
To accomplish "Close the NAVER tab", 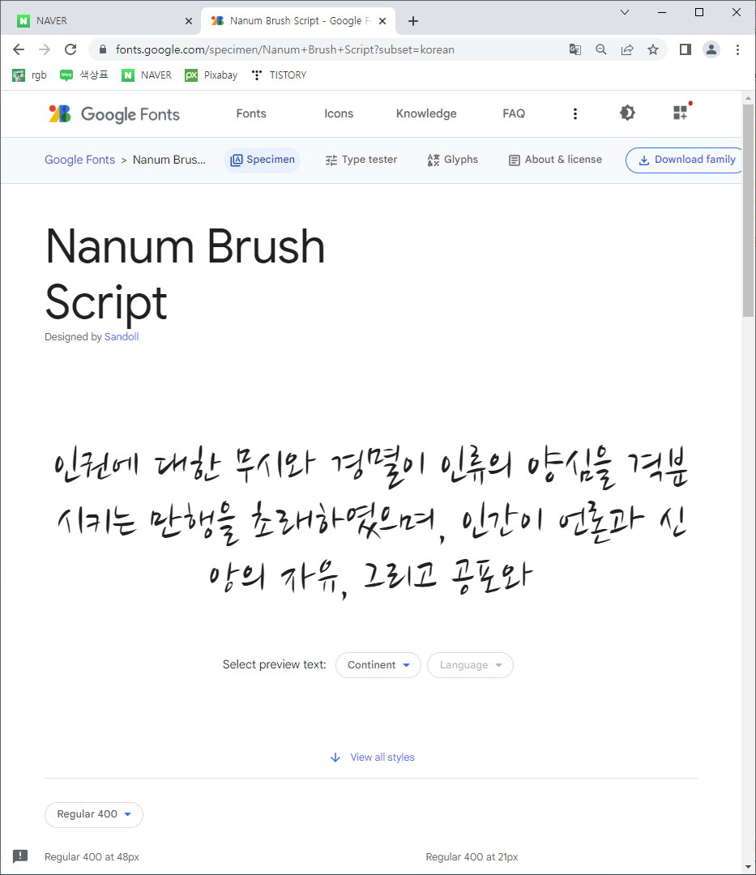I will click(x=189, y=21).
